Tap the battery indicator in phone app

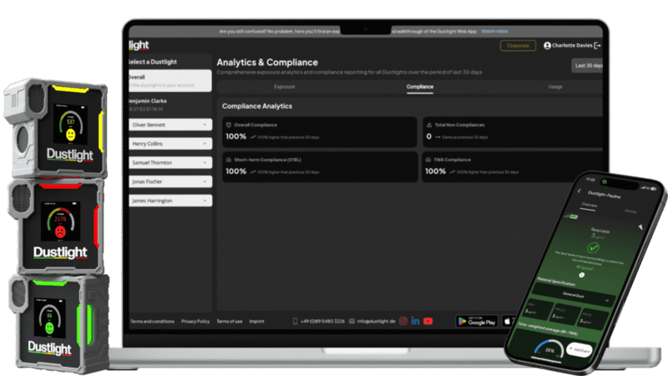pos(574,216)
